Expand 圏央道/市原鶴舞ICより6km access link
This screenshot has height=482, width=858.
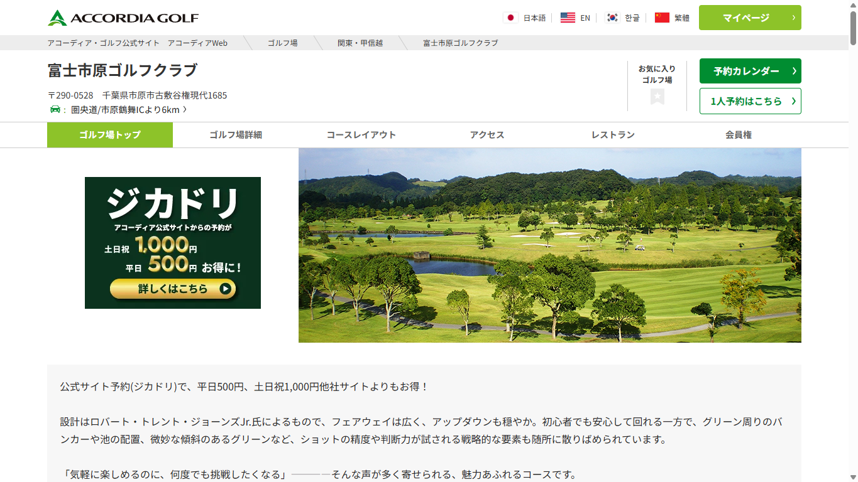click(129, 110)
